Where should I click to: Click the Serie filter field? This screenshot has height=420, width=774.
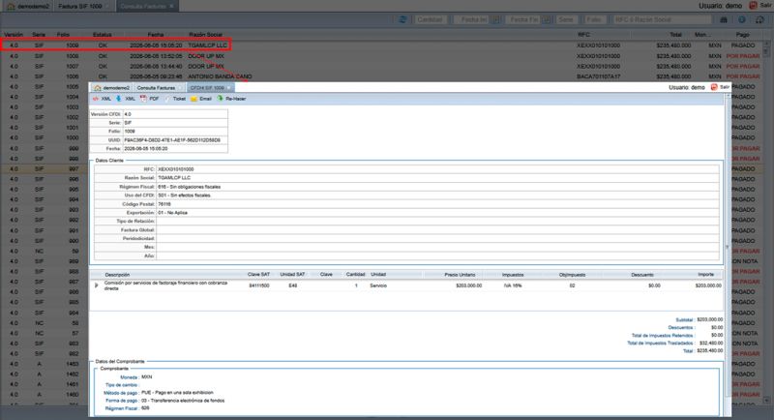[566, 19]
